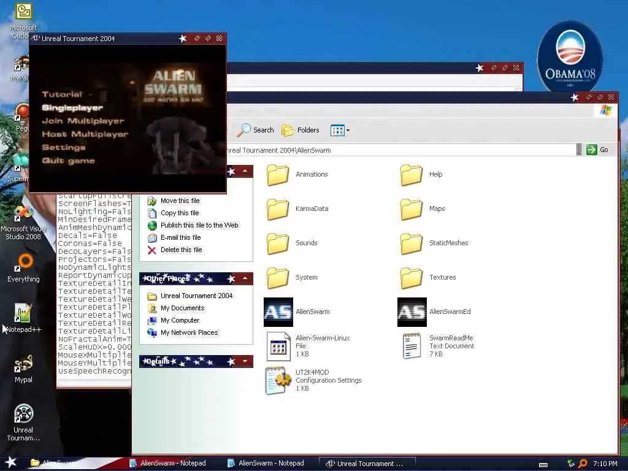Open Settings in Alien Swarm menu
628x471 pixels.
click(x=64, y=147)
